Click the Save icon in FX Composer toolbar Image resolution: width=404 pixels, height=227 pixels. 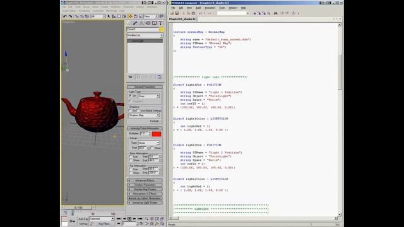[177, 13]
